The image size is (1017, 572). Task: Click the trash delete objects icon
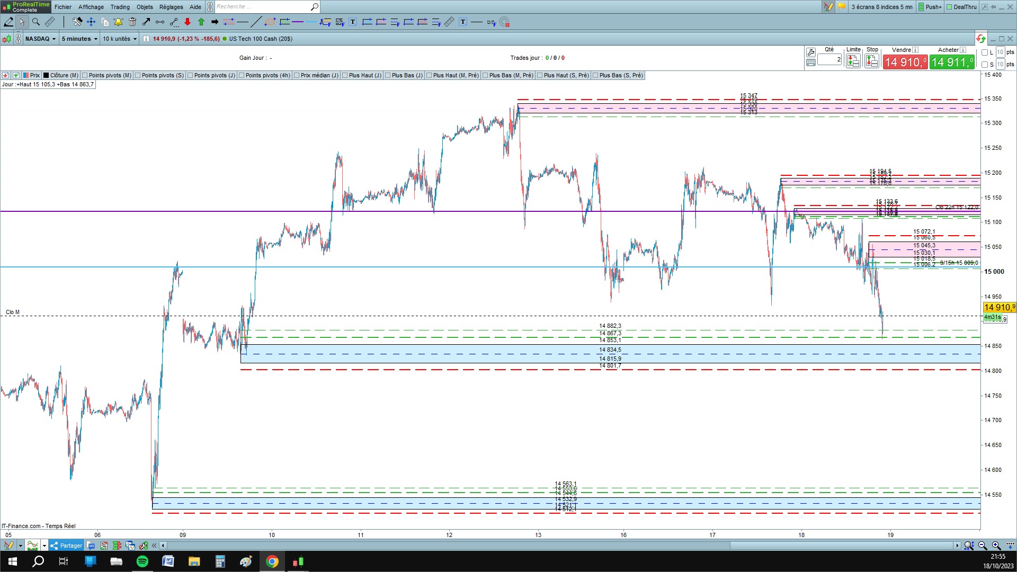pos(132,22)
